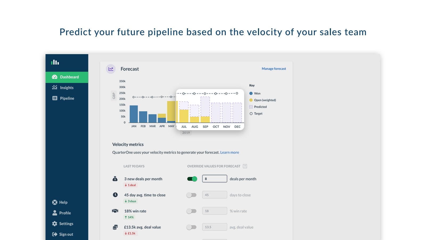Select the money bag new deals icon

point(115,179)
